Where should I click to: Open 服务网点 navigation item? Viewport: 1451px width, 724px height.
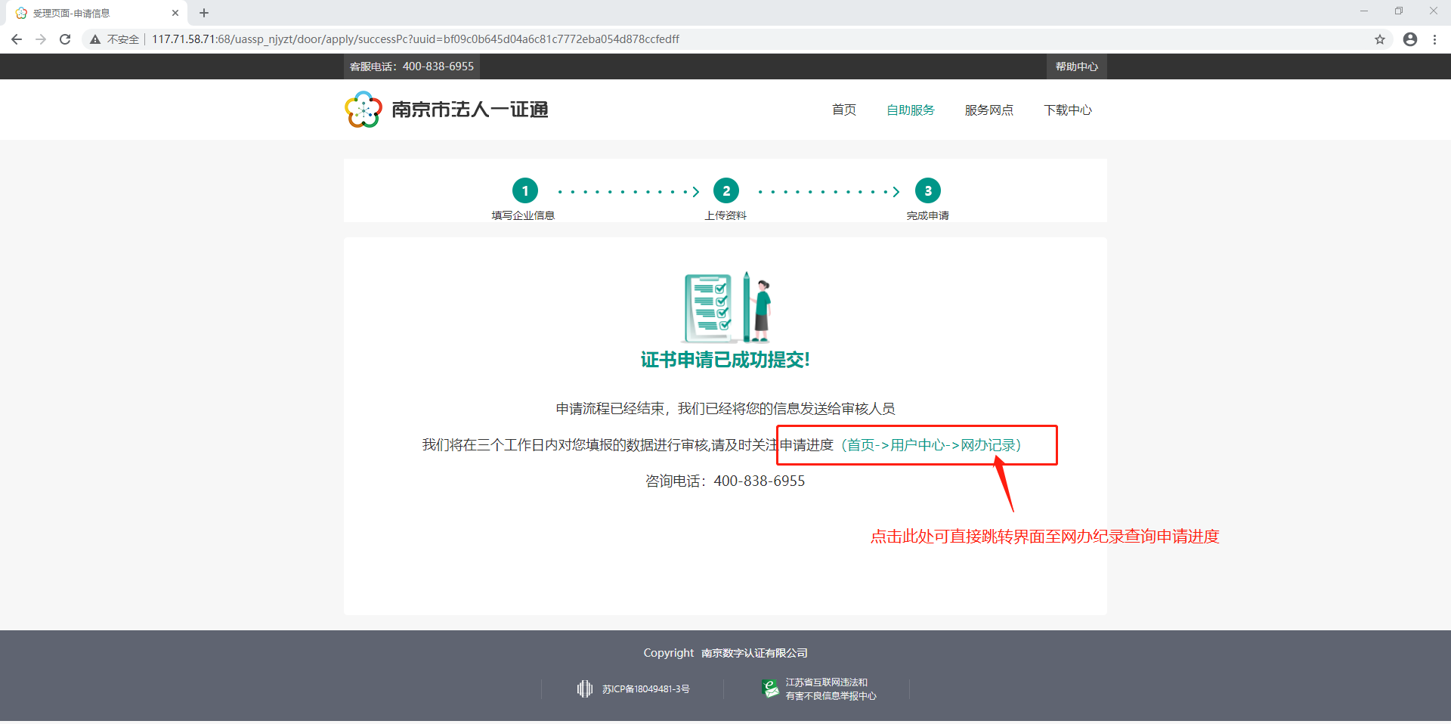988,110
